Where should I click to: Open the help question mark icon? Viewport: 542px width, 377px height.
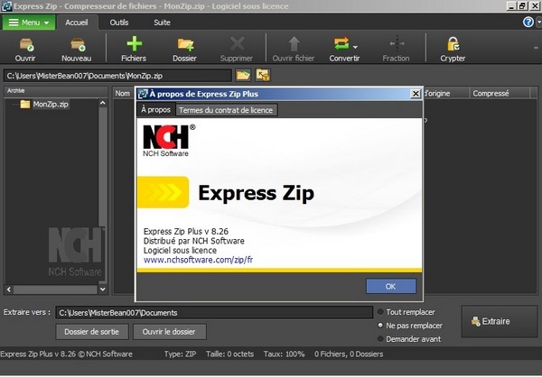tap(528, 22)
